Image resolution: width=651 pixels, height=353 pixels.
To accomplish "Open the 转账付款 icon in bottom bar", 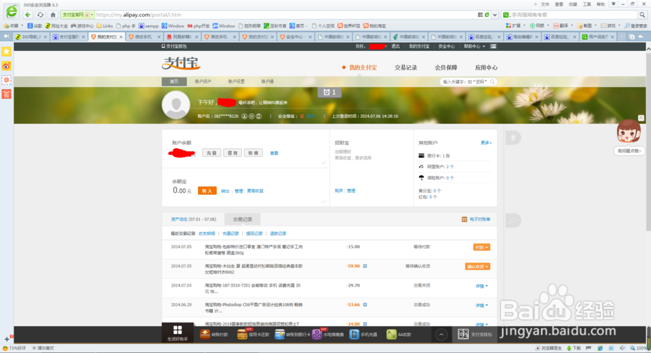I will point(206,334).
